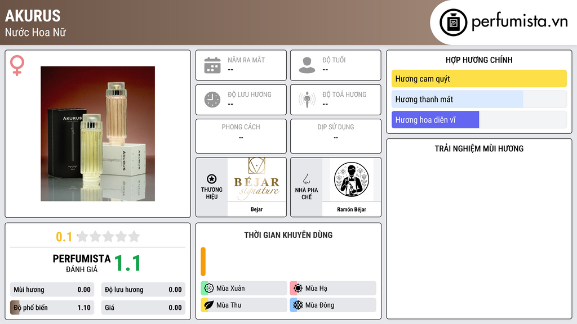Click the yellow 0.1 user rating

[x=64, y=237]
